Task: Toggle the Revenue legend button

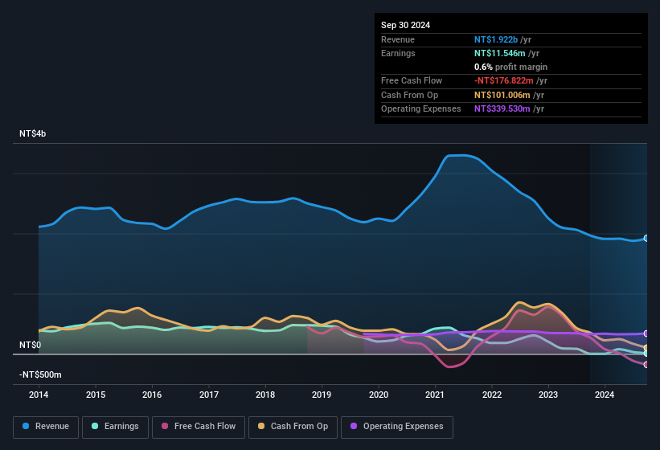Action: click(46, 427)
